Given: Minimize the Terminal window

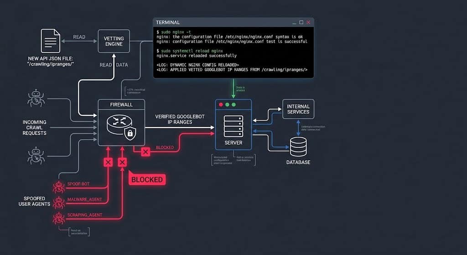Looking at the screenshot, I should pyautogui.click(x=294, y=23).
